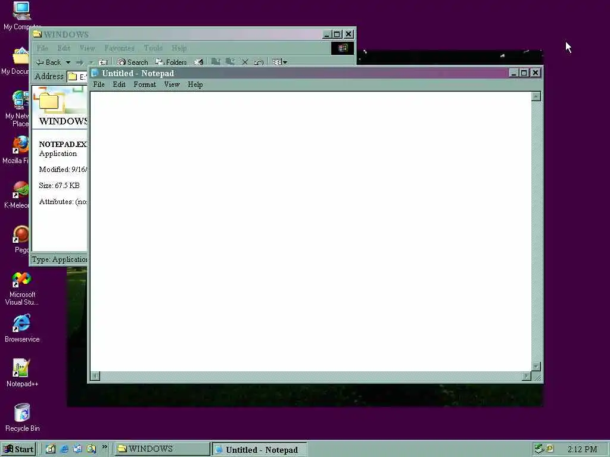Screen dimensions: 610x457
Task: Click the Move To icon in explorer
Action: click(216, 62)
